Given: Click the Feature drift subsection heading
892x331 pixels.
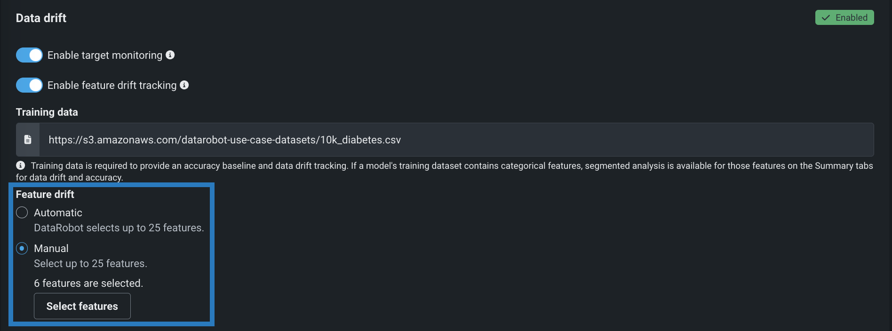Looking at the screenshot, I should pos(45,194).
